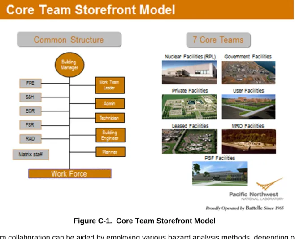Click the 'PSF Facilities' label
This screenshot has width=295, height=239.
220,158
